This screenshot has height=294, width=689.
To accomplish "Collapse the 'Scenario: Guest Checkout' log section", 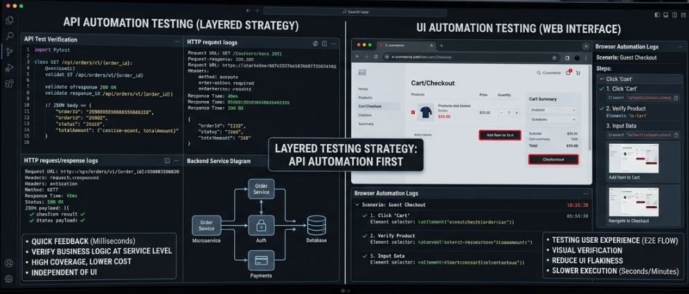I will 357,205.
